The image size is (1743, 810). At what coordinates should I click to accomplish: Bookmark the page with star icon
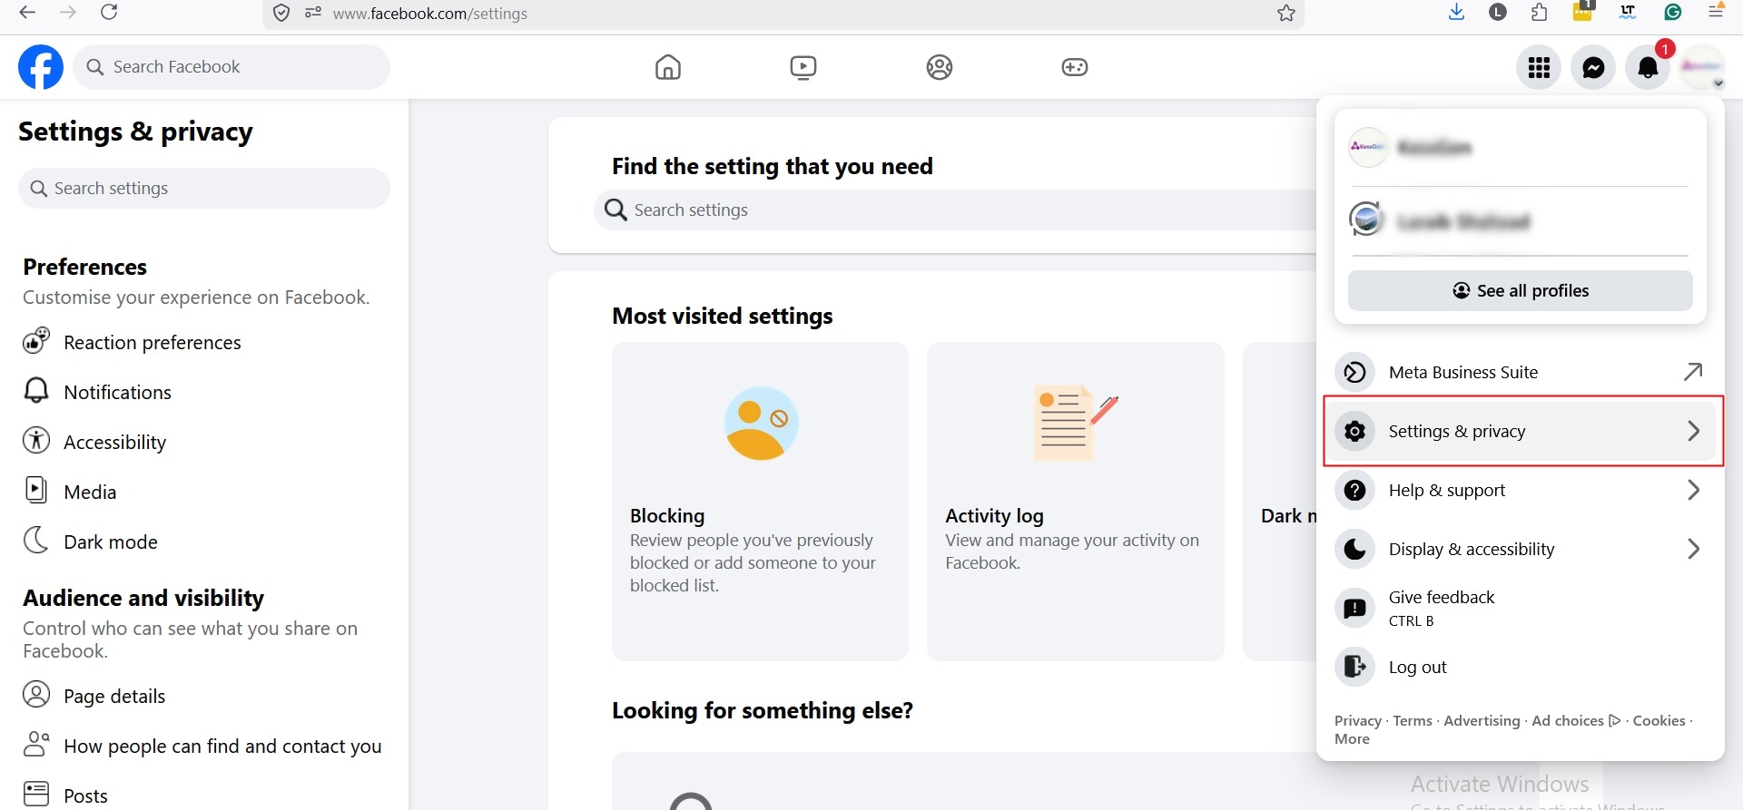pyautogui.click(x=1286, y=13)
